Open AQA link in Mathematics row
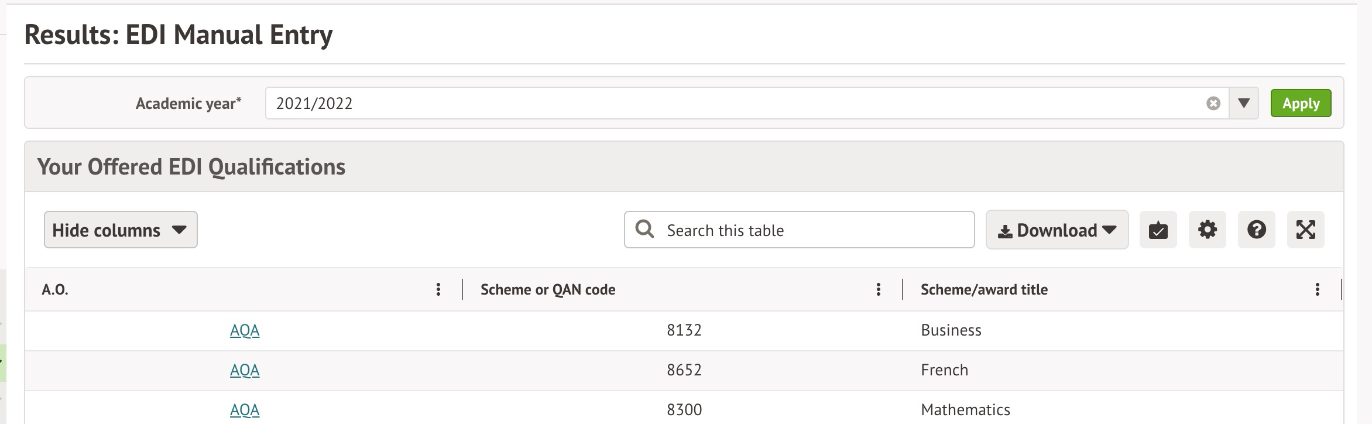This screenshot has height=424, width=1372. coord(245,410)
